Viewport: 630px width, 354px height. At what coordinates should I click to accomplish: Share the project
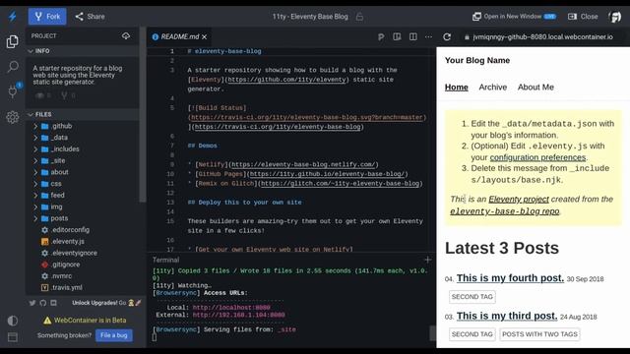click(90, 17)
